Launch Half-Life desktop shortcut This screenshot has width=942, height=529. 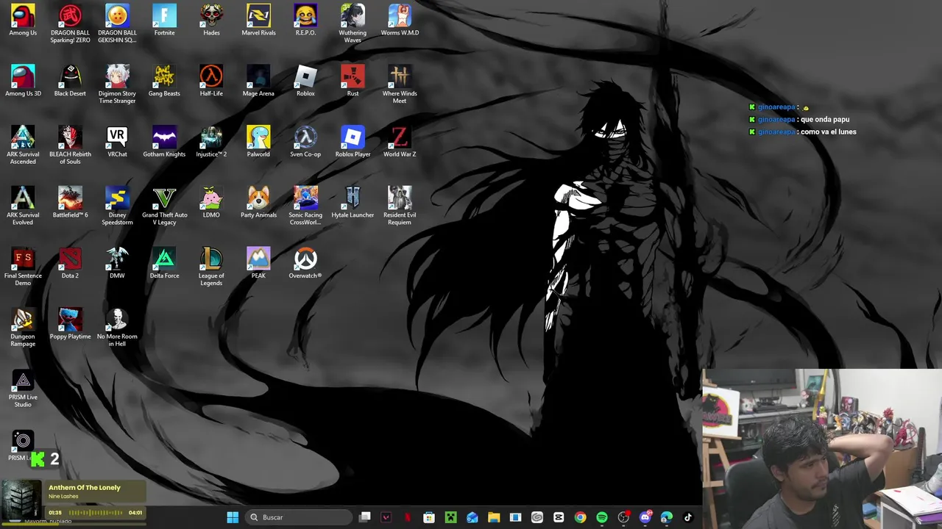[211, 81]
